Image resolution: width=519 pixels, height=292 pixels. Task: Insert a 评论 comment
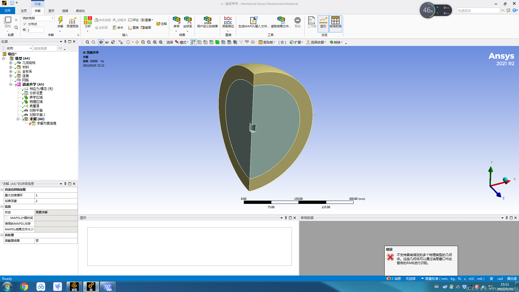[134, 20]
